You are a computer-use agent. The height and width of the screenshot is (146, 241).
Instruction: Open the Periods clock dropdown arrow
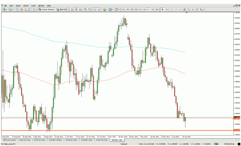(113, 10)
